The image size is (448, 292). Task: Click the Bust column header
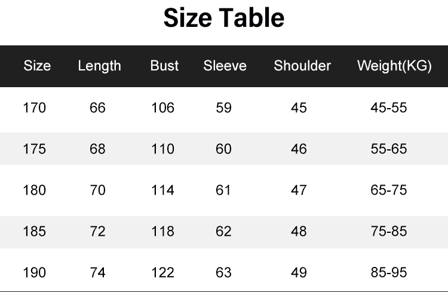pos(164,66)
